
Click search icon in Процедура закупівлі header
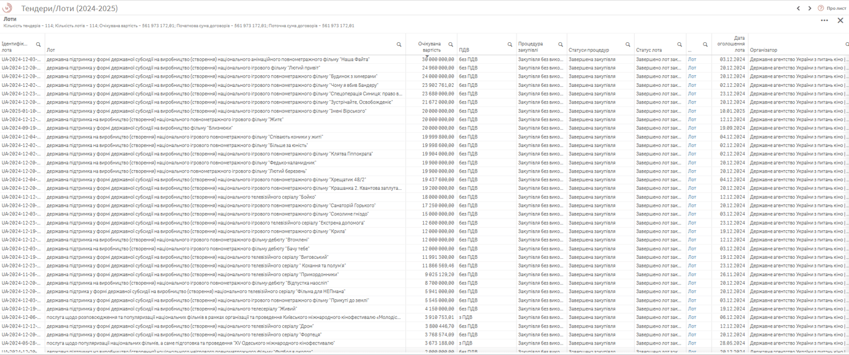tap(560, 45)
